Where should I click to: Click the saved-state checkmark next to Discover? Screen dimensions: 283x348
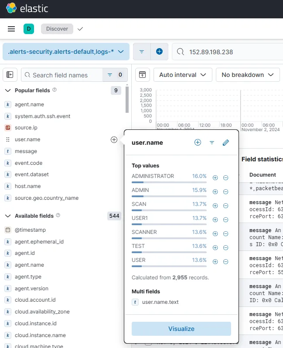[80, 29]
